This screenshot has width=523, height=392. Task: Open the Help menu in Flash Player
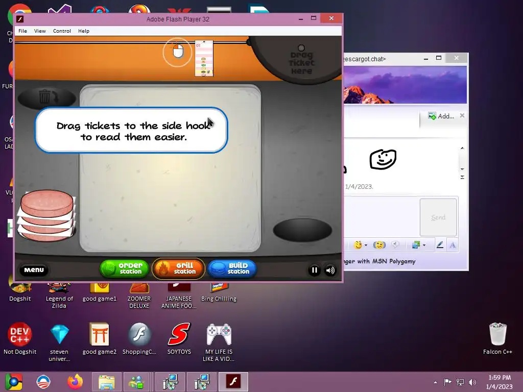point(83,31)
